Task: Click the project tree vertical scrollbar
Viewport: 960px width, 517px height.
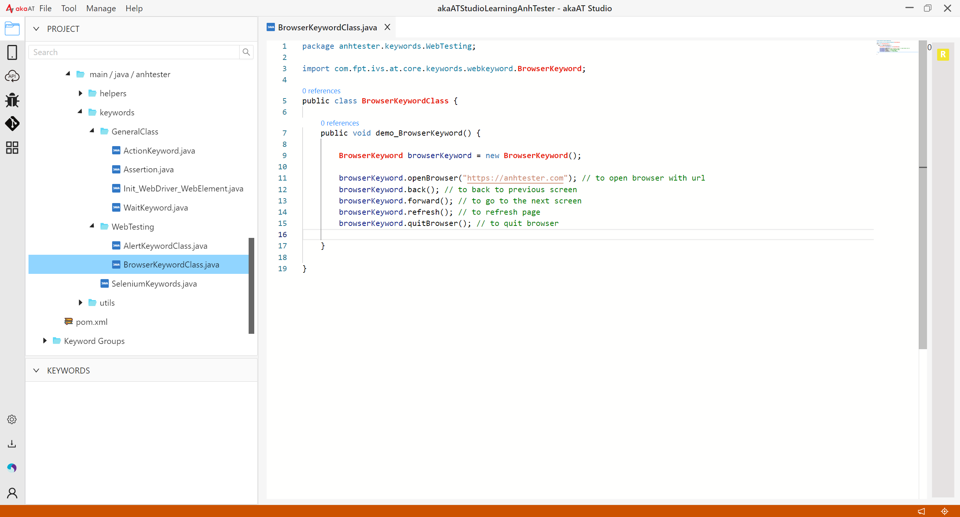Action: [251, 285]
